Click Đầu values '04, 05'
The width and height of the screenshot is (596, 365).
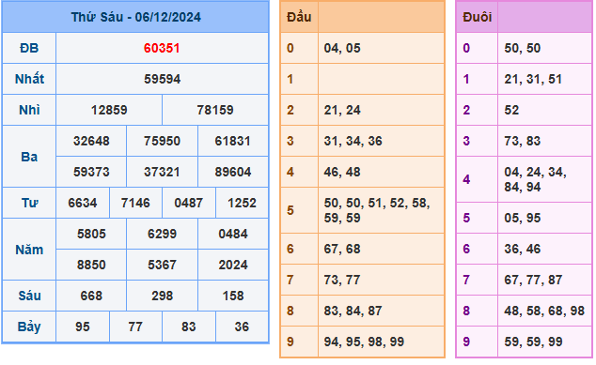(342, 48)
